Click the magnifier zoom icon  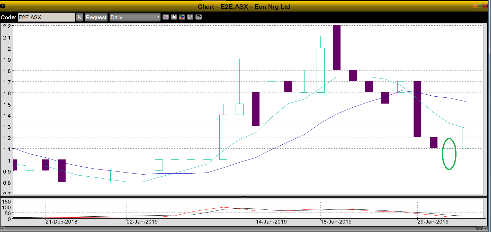point(190,17)
